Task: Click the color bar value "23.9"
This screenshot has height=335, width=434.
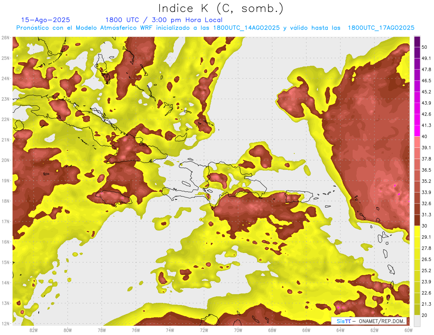Action: [x=426, y=282]
